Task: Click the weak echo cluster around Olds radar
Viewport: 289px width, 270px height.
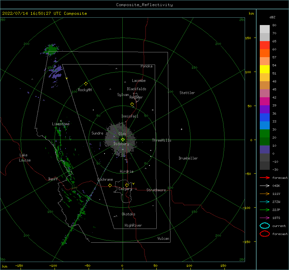Action: tap(121, 140)
